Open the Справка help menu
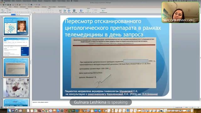 (x=76, y=1)
